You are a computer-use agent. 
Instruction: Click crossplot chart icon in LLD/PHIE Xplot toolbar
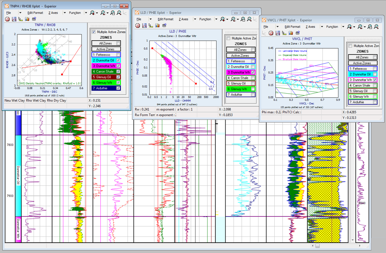145,26
